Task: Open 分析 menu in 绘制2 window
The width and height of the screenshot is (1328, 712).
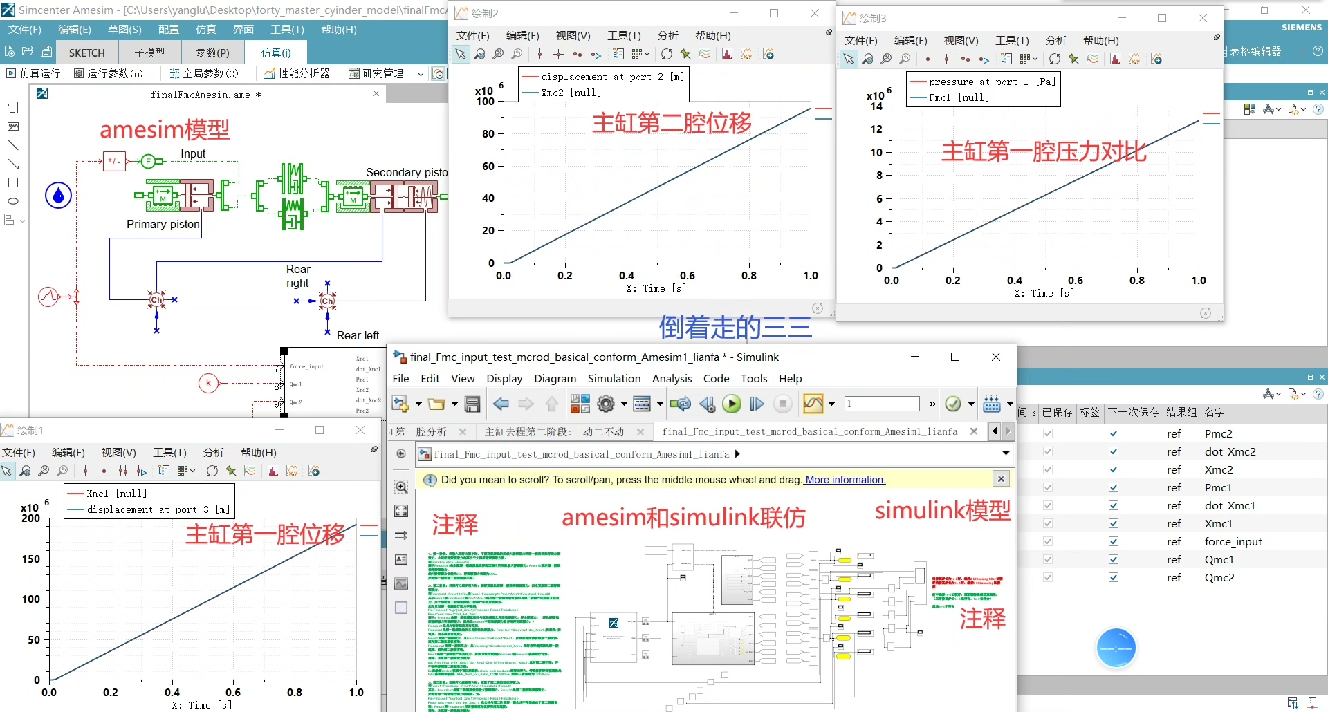Action: tap(668, 36)
